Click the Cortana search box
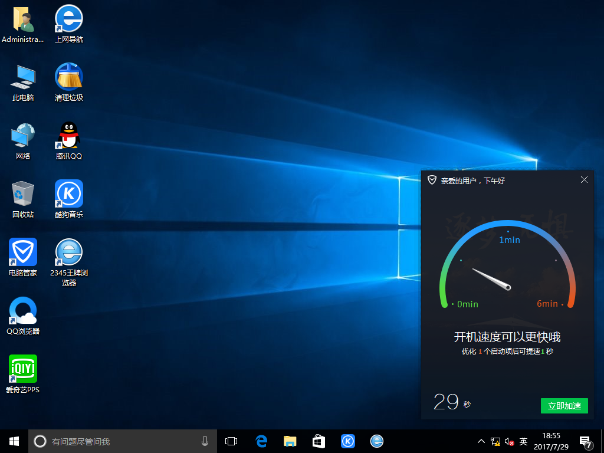Viewport: 604px width, 453px height. [x=123, y=441]
